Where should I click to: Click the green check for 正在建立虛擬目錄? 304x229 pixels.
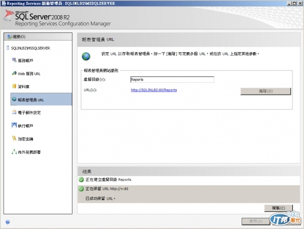tap(81, 179)
